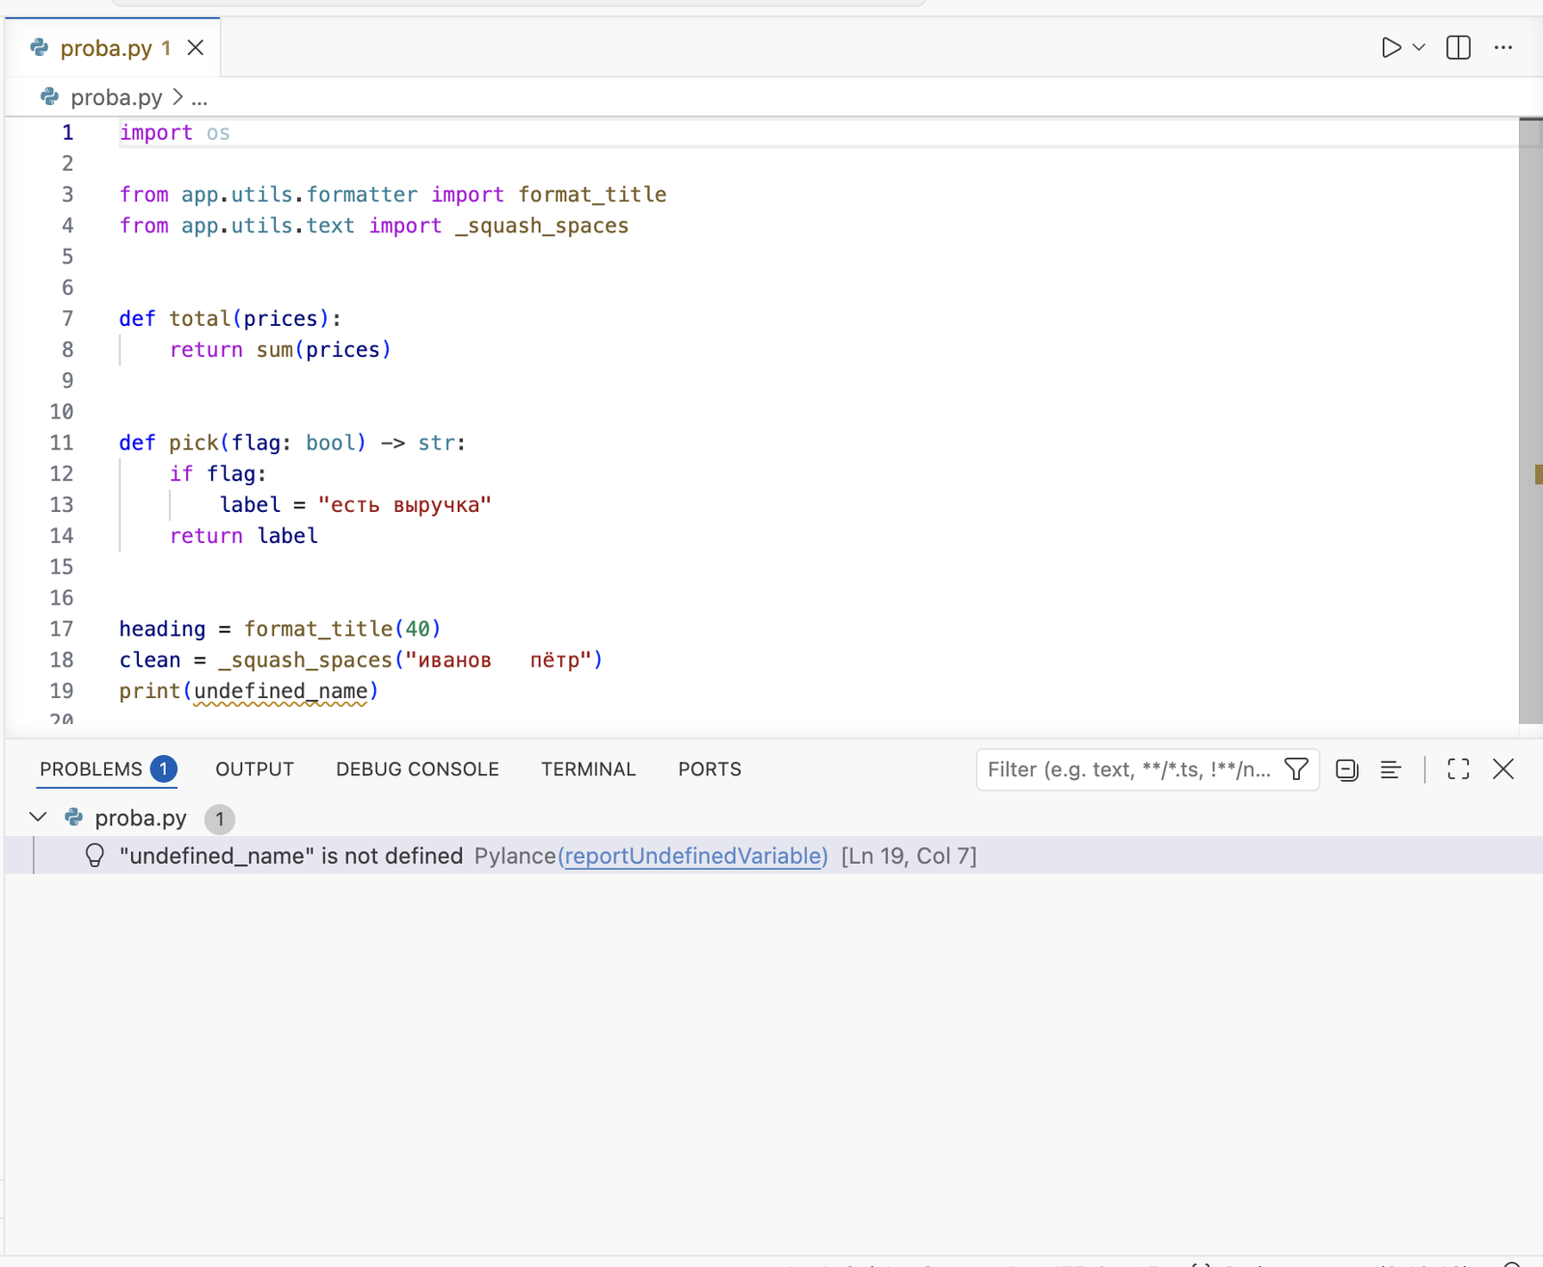Open the breadcrumb ellipsis symbol picker

coord(200,97)
